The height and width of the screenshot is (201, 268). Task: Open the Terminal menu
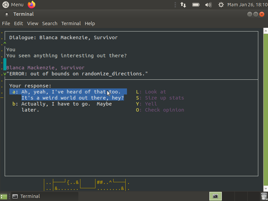coord(71,23)
